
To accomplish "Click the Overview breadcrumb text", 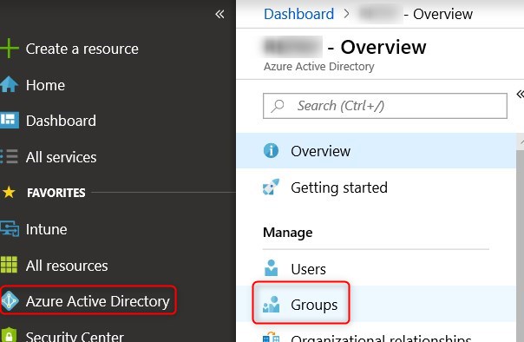I will pyautogui.click(x=442, y=14).
